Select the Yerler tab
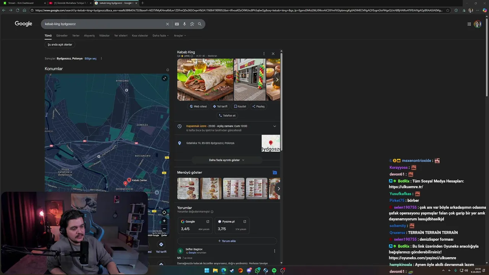Image resolution: width=489 pixels, height=275 pixels. point(76,36)
